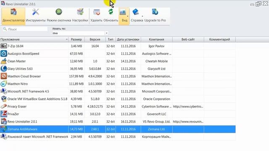Sort by Веб-сайт column header
This screenshot has width=269, height=151.
click(188, 39)
